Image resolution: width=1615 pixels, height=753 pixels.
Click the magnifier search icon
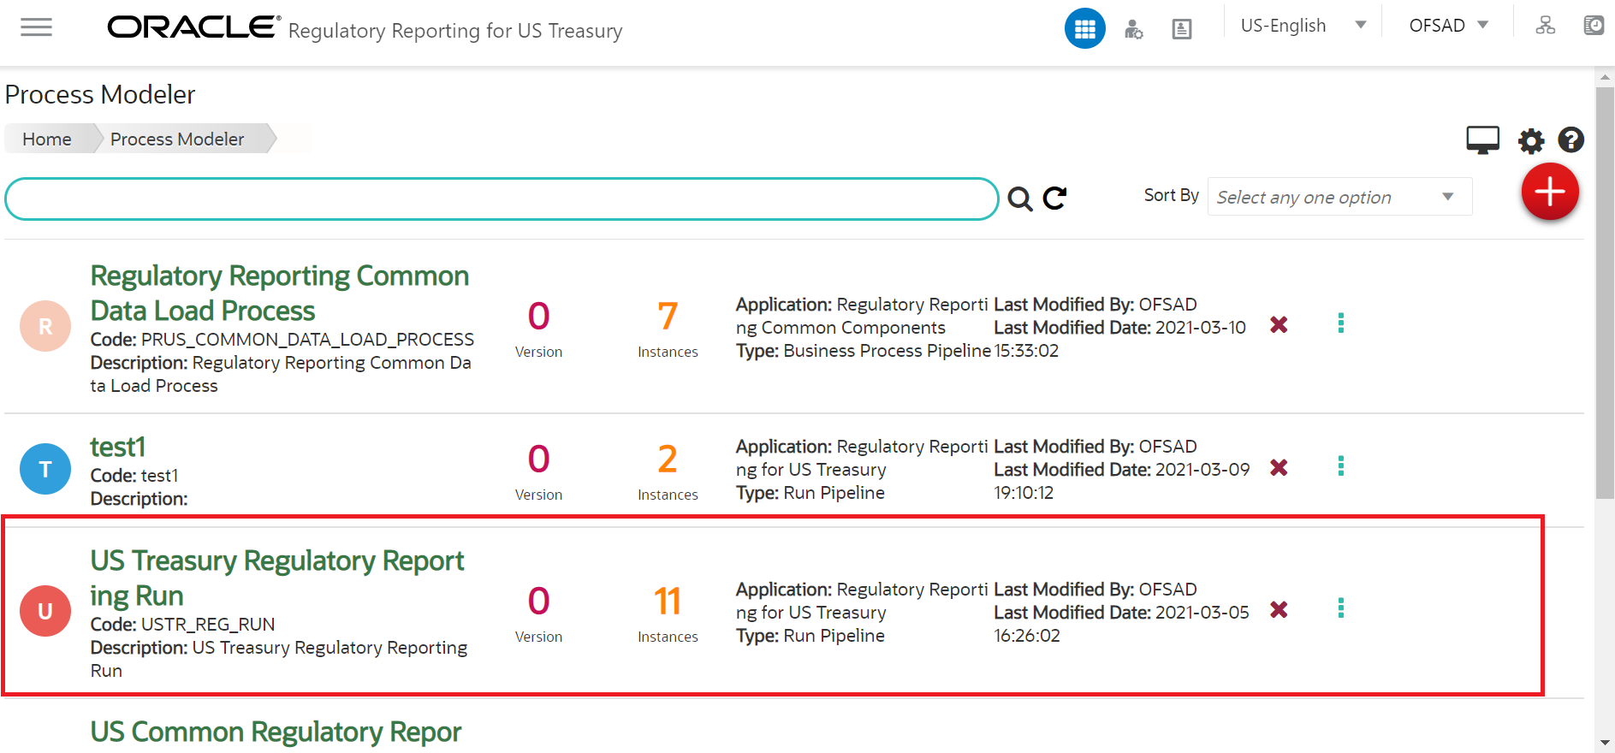click(1019, 199)
